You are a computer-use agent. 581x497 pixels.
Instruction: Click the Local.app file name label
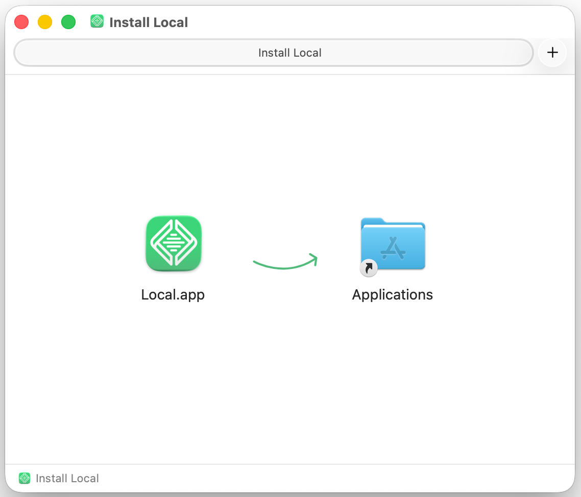click(173, 295)
